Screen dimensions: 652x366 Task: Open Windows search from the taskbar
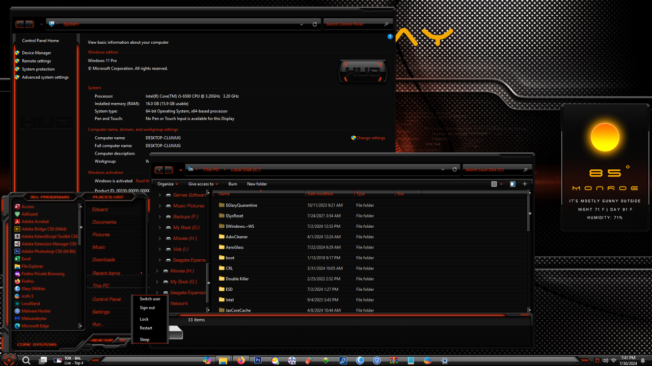click(x=25, y=360)
